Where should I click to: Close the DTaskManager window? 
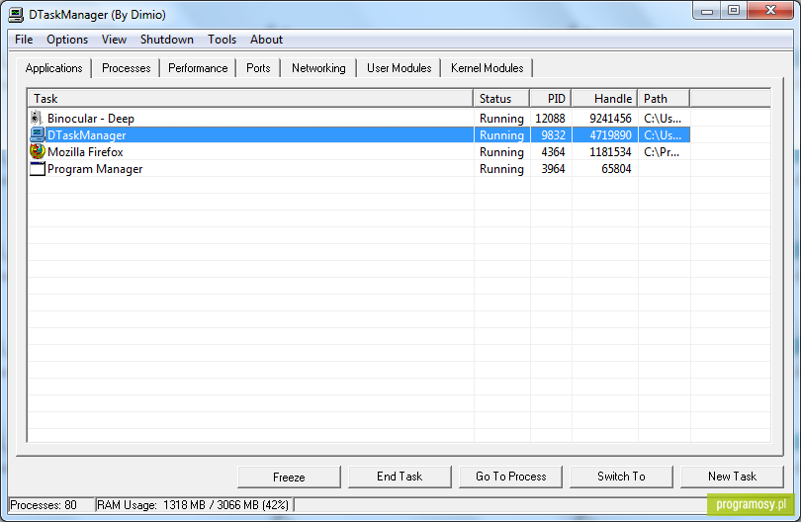pos(770,11)
